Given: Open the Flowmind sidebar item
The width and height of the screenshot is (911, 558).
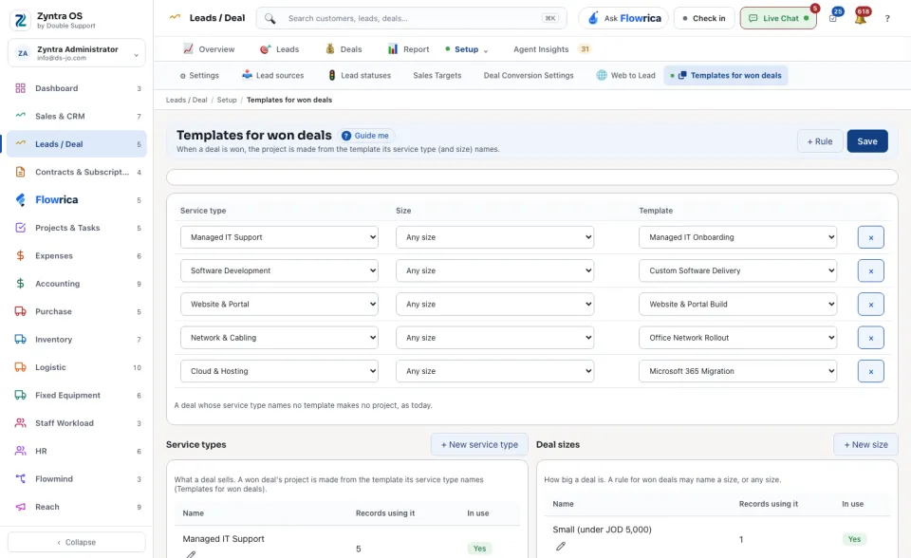Looking at the screenshot, I should [77, 479].
